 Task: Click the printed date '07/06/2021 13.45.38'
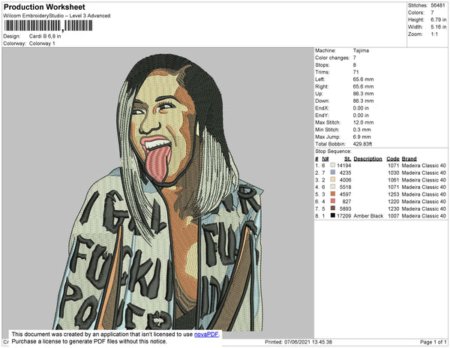coord(308,342)
